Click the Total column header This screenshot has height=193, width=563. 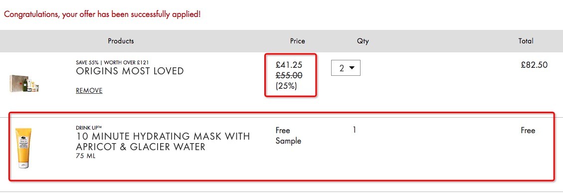tap(526, 41)
